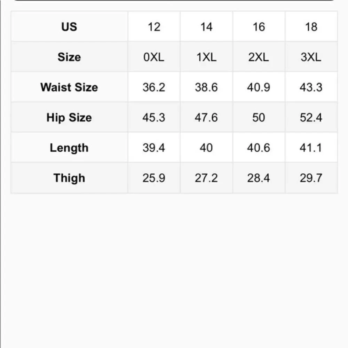Click the 1XL size cell
The image size is (348, 348).
click(x=206, y=57)
